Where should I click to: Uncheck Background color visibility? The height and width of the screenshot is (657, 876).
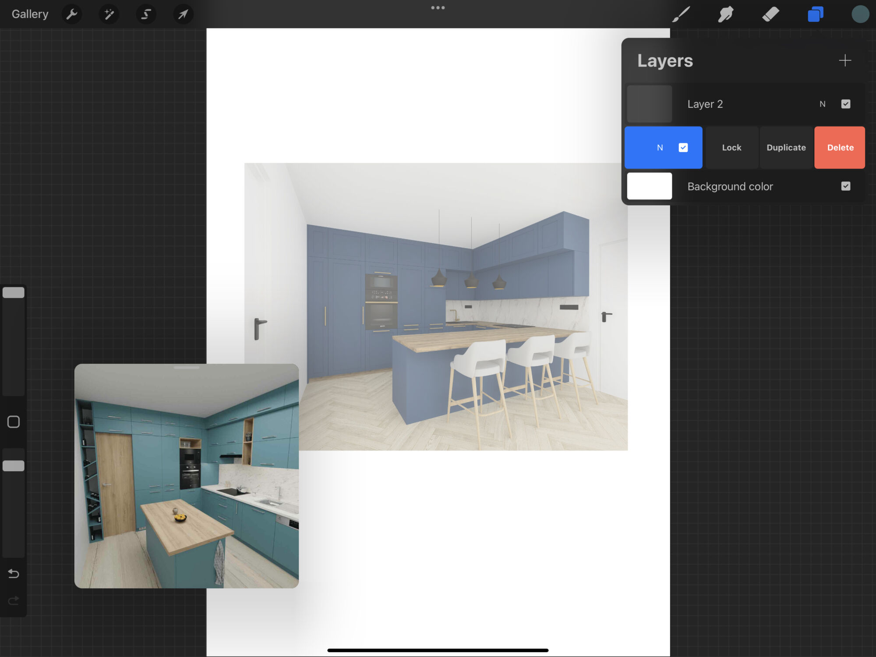point(846,186)
